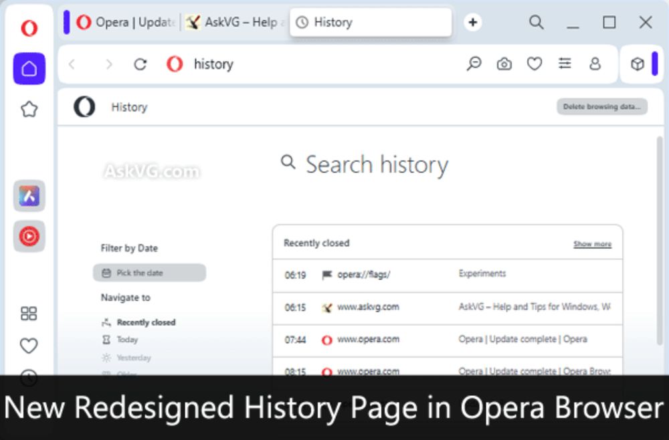This screenshot has height=440, width=669.
Task: Click the Experiments page title
Action: point(482,273)
